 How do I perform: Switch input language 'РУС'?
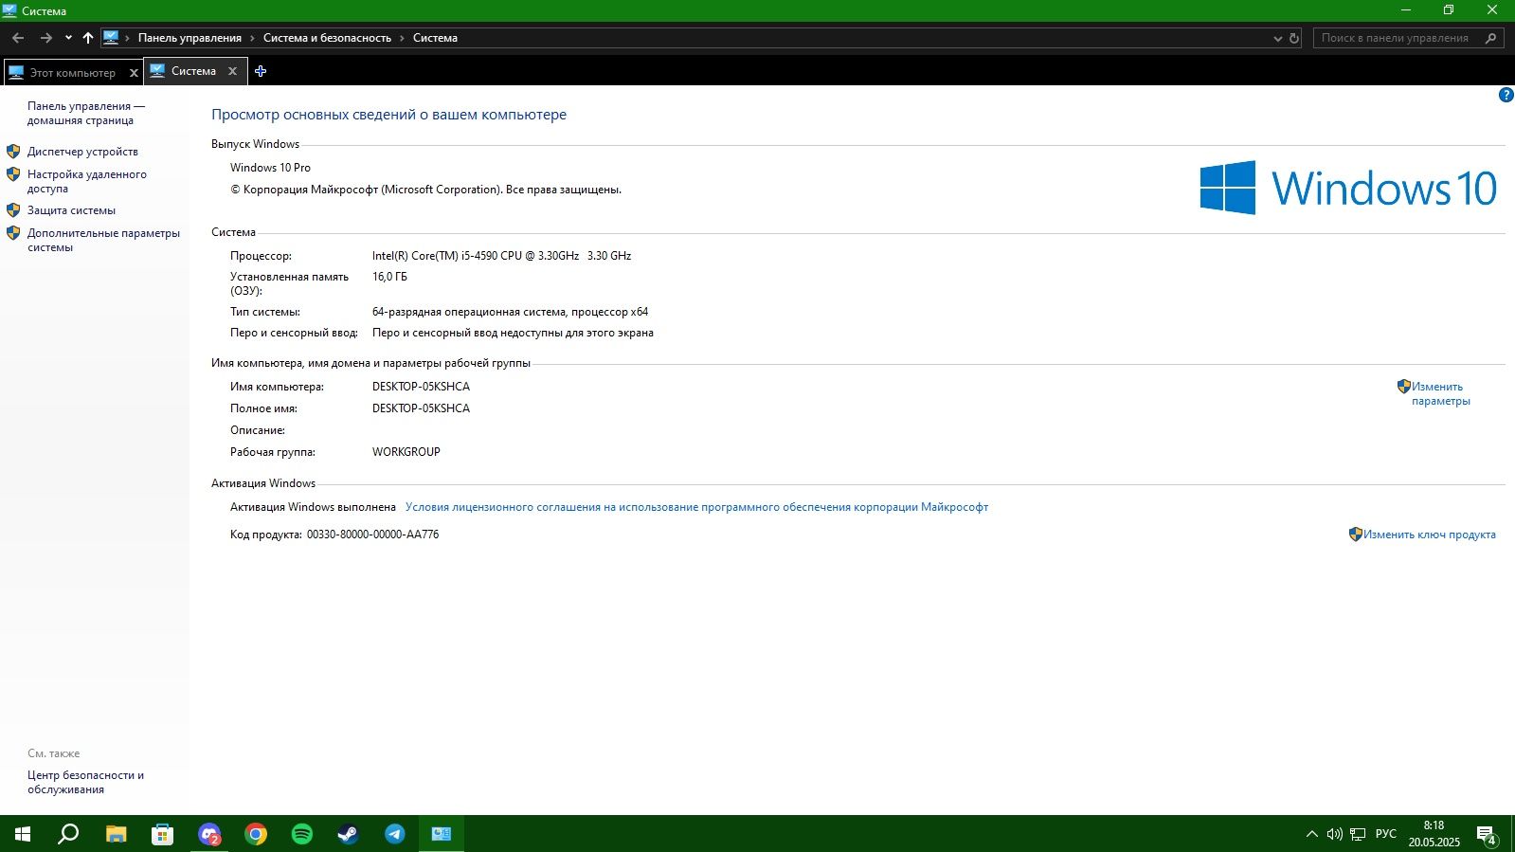pos(1386,834)
